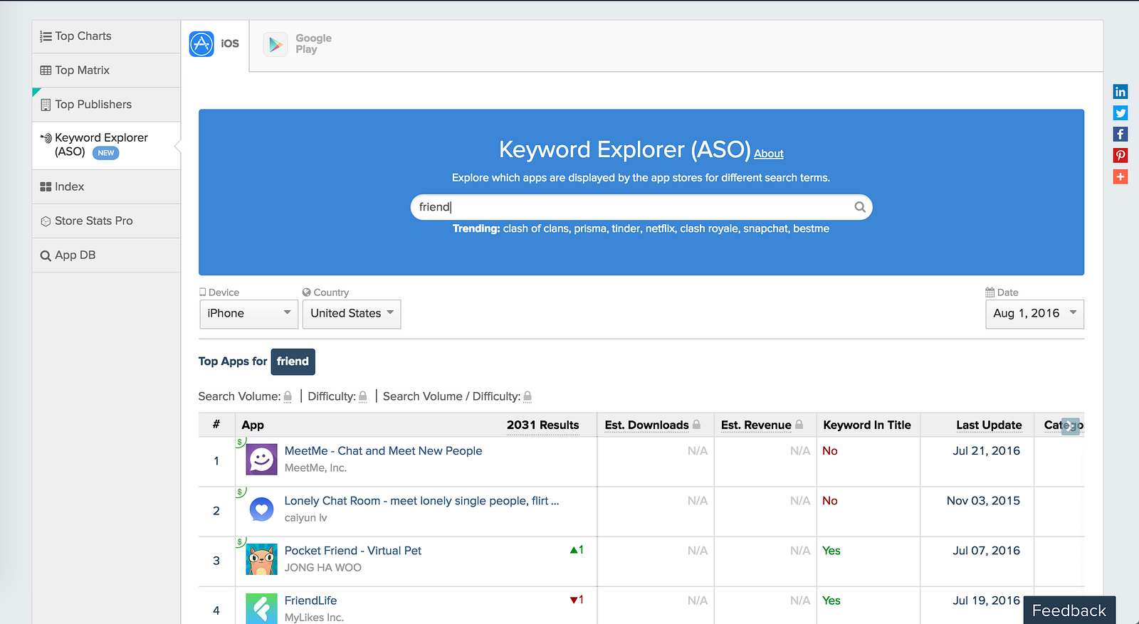Click the Est. Revenue column header

[756, 425]
